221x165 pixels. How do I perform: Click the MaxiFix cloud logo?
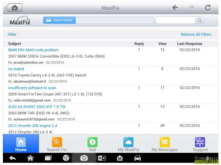[x=20, y=20]
